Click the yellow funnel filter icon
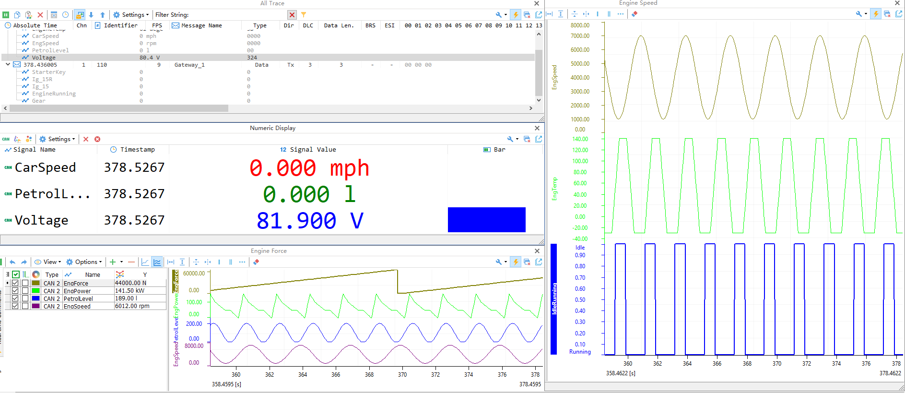The image size is (905, 393). (x=303, y=15)
